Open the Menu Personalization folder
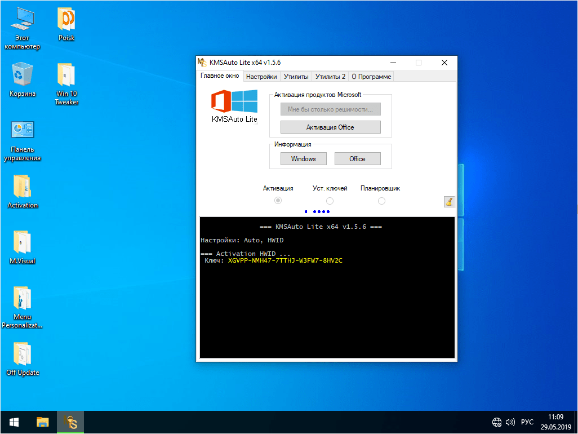The image size is (578, 434). pos(23,308)
